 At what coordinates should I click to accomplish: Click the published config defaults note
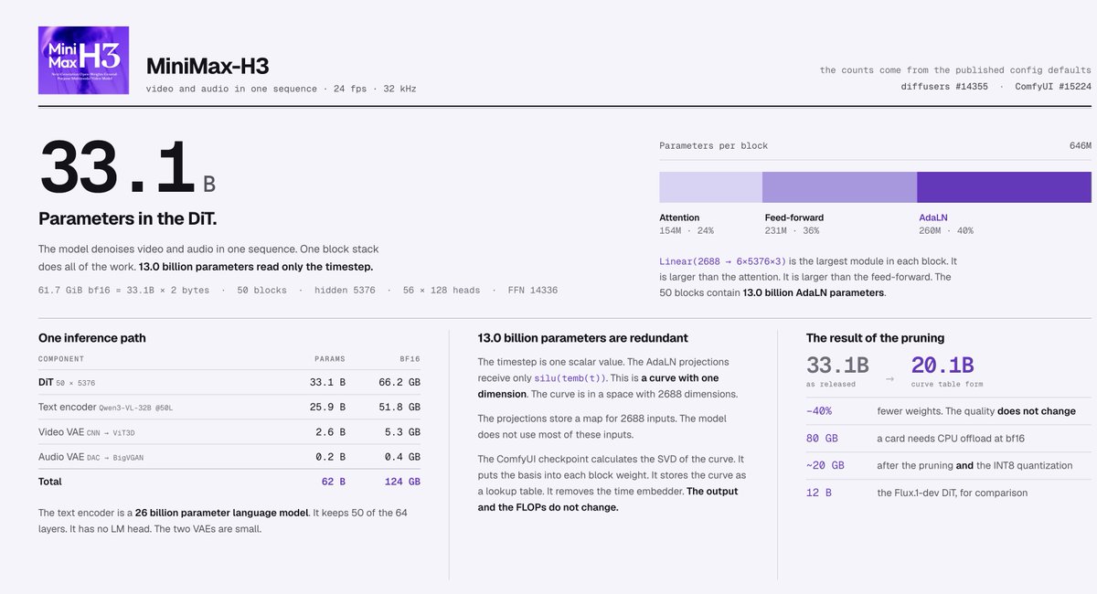[x=955, y=69]
